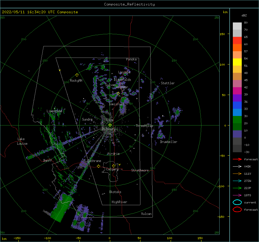Click the Olds label

[x=110, y=120]
